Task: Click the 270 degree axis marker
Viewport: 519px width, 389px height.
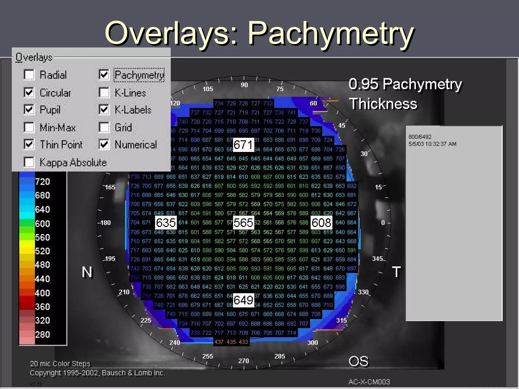Action: 244,361
